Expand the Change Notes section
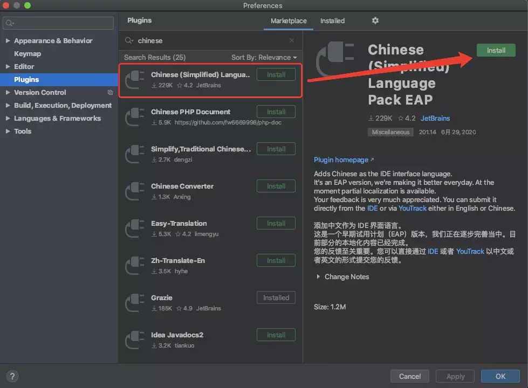 pos(318,276)
